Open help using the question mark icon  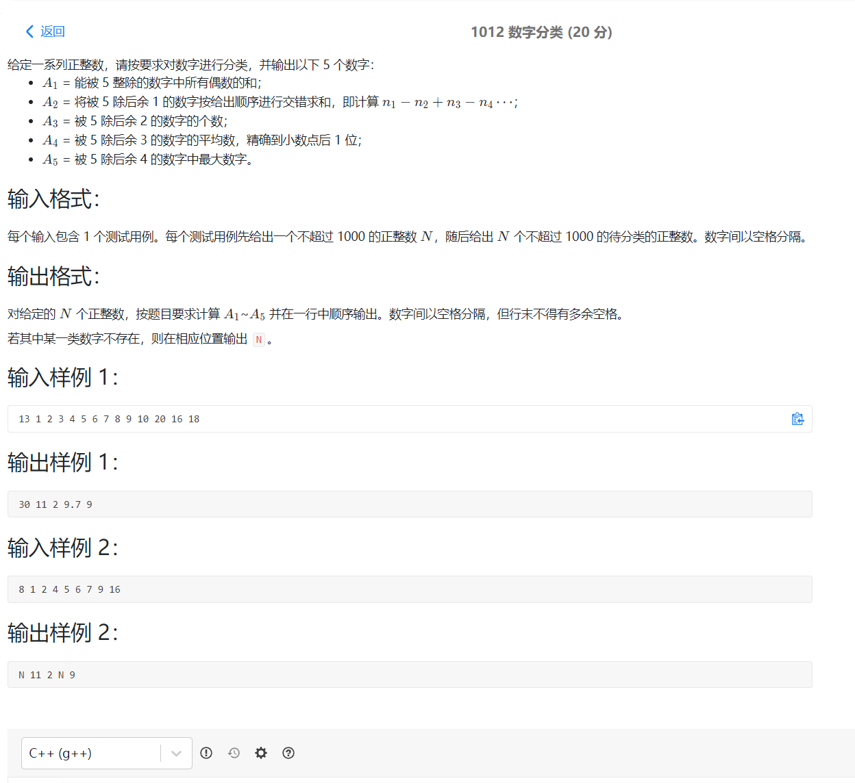(288, 753)
